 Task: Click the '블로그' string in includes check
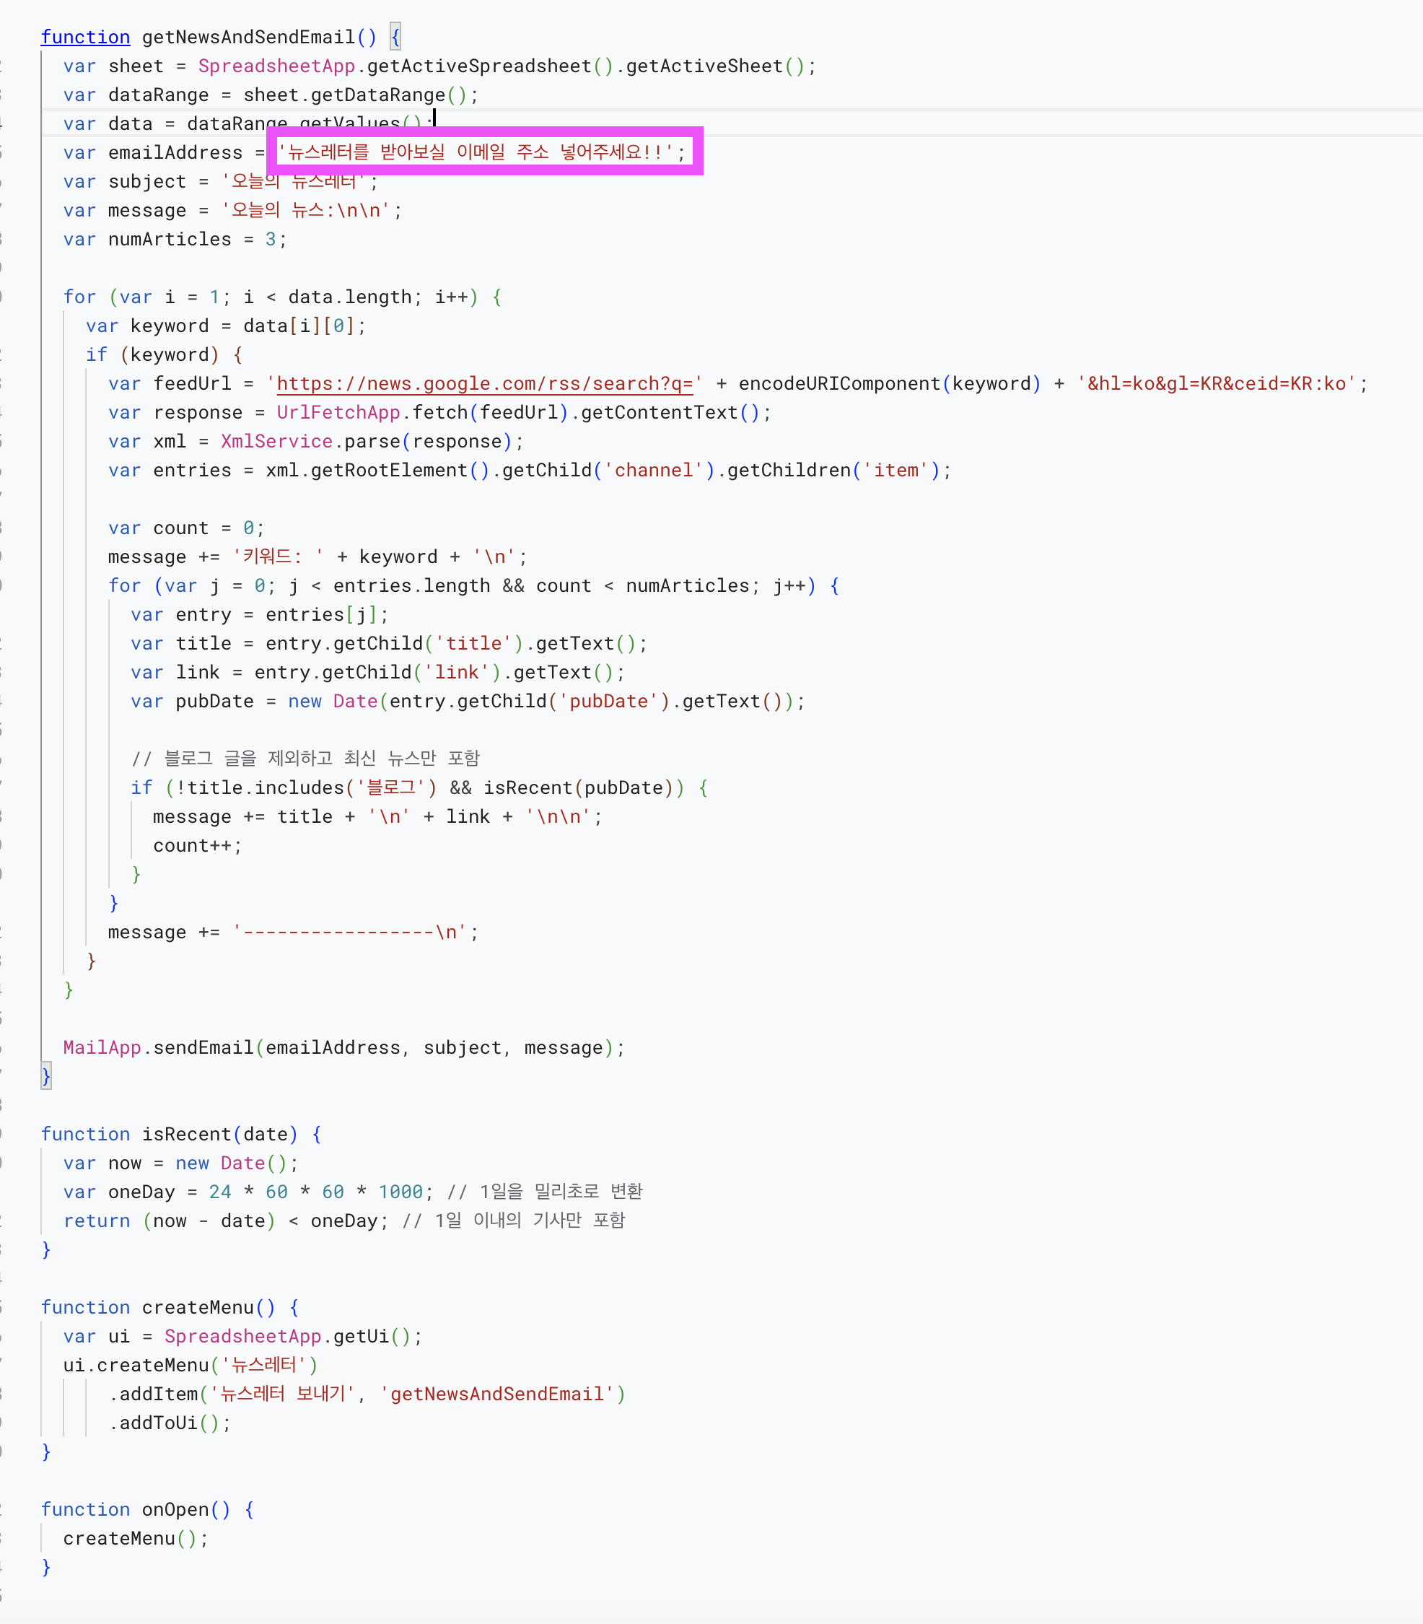point(390,787)
